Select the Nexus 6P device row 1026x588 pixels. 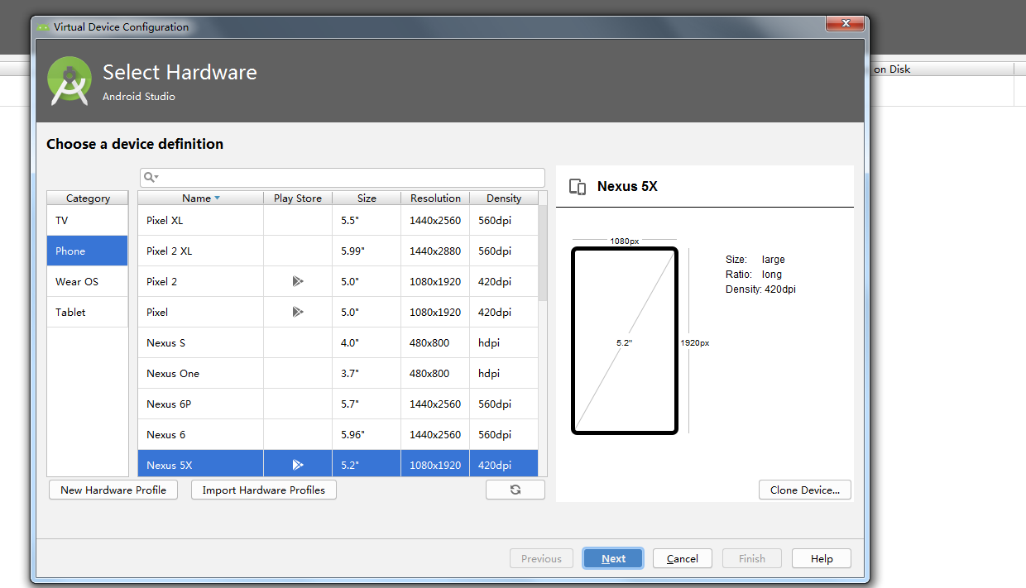click(338, 404)
